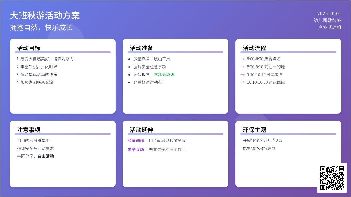
Task: Click the 注意事项 section title
Action: tap(29, 130)
